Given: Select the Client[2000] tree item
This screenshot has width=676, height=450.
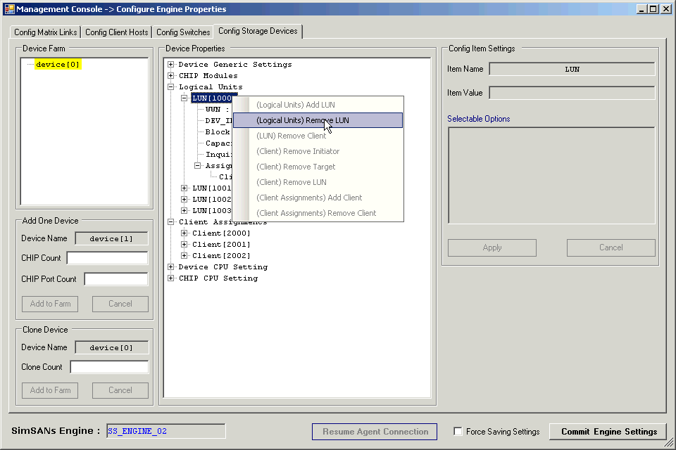Looking at the screenshot, I should point(221,233).
